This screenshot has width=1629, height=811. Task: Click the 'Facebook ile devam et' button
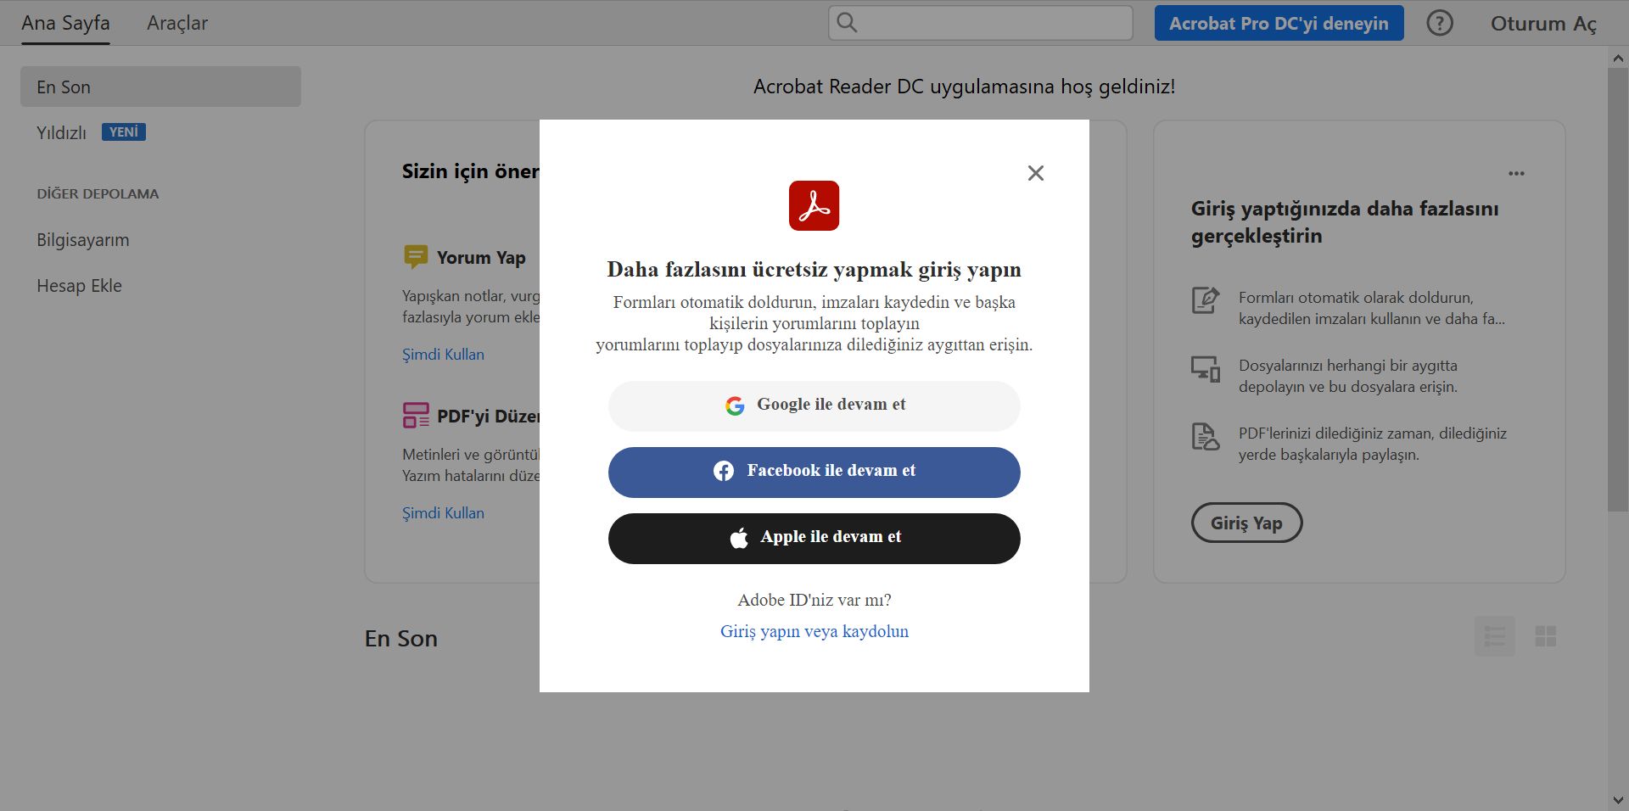pyautogui.click(x=814, y=472)
